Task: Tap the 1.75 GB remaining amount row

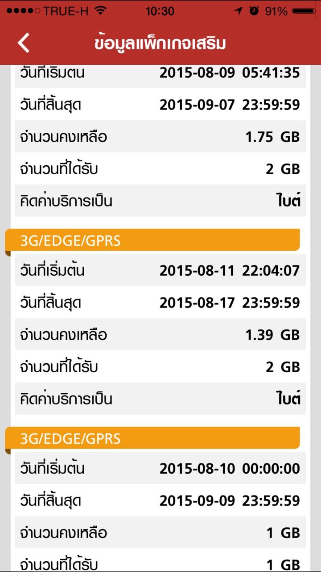Action: (160, 137)
